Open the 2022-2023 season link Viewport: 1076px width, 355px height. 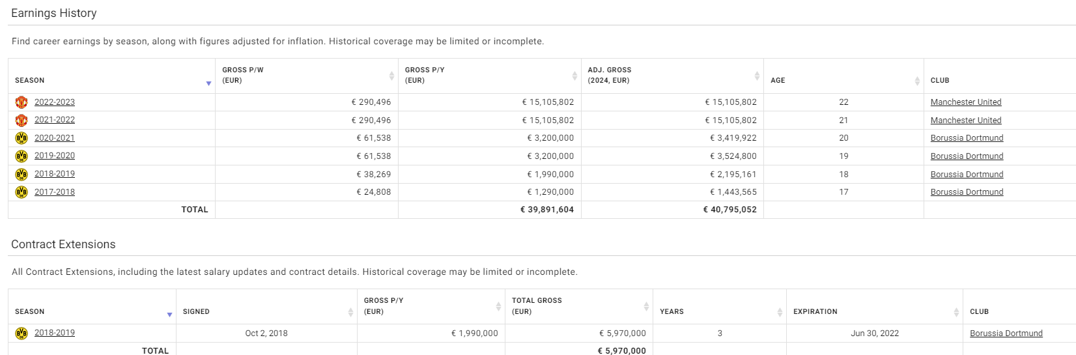point(55,102)
